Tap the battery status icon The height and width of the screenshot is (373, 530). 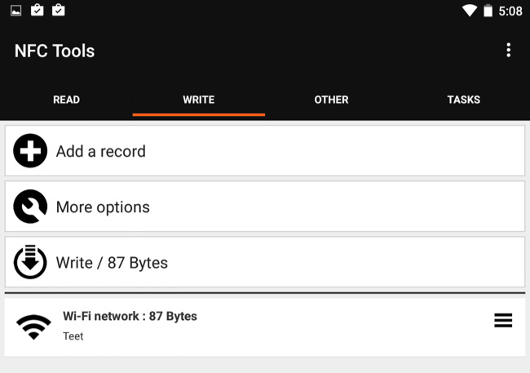click(488, 11)
